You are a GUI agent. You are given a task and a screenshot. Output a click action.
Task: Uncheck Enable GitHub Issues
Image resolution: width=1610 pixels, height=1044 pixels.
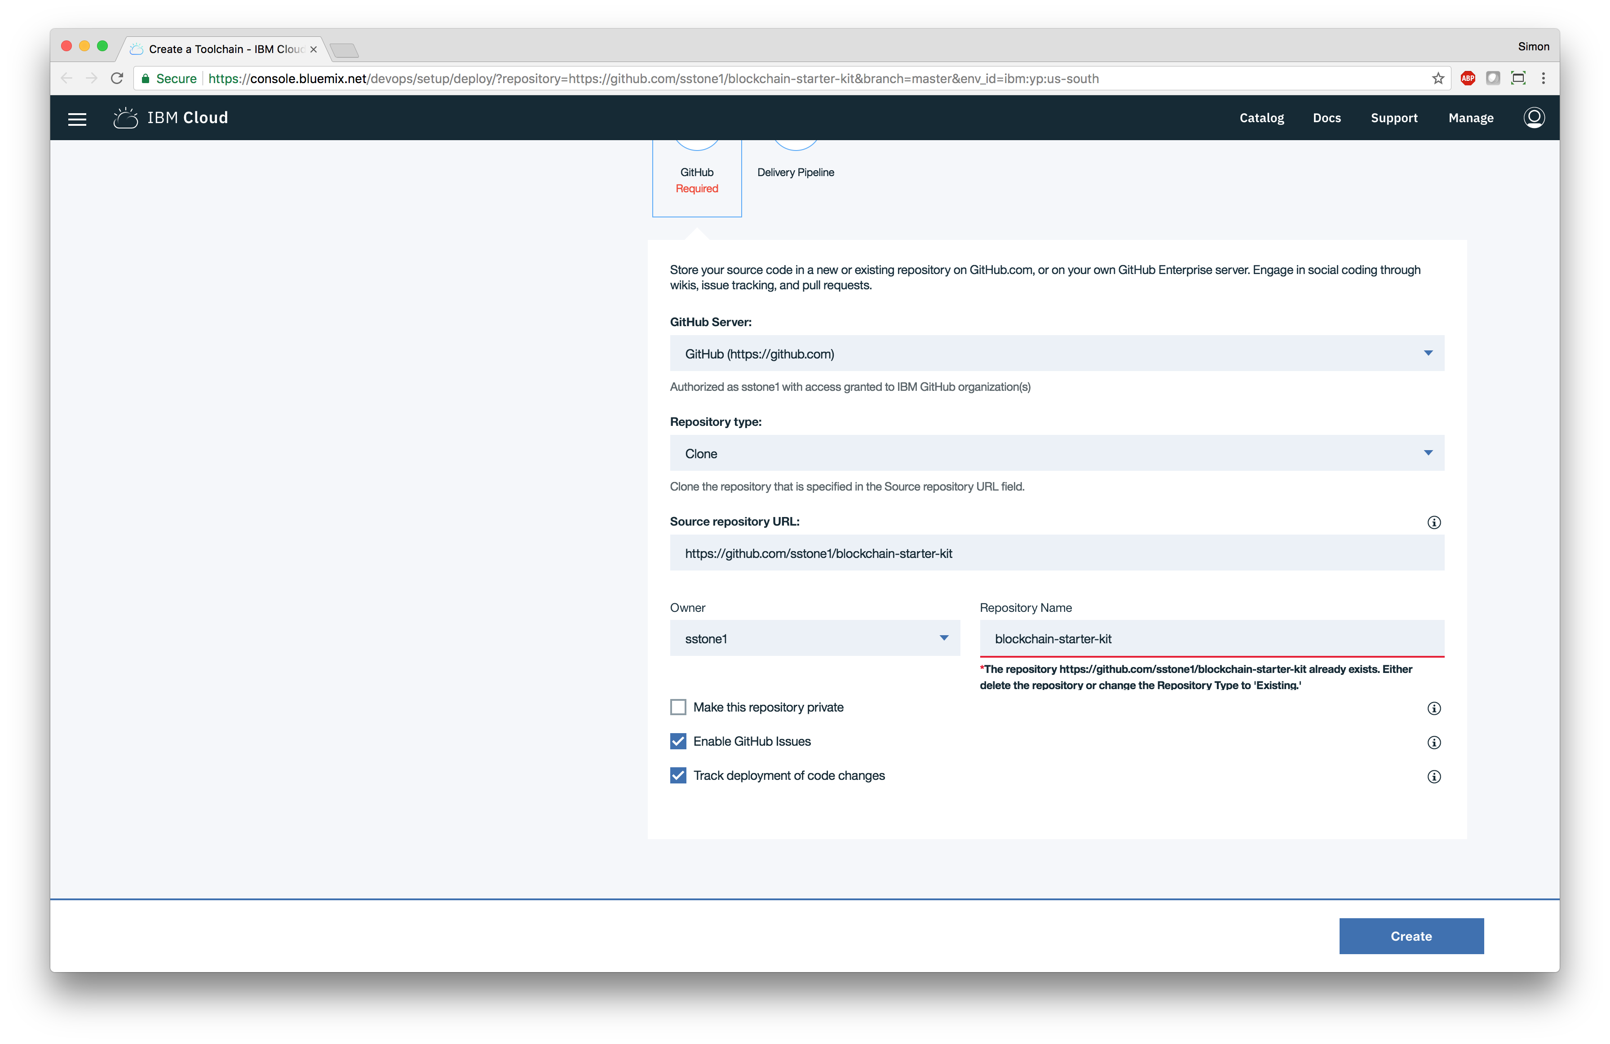coord(678,742)
